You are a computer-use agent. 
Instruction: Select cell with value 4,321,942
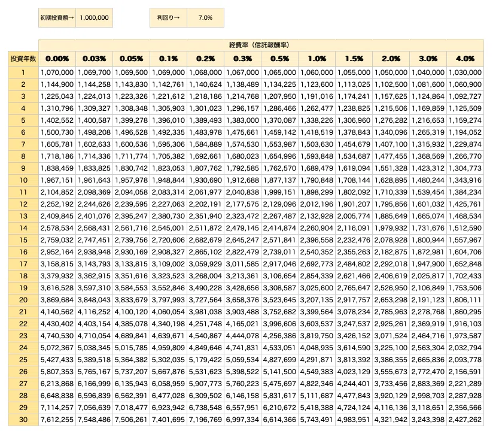pyautogui.click(x=391, y=420)
